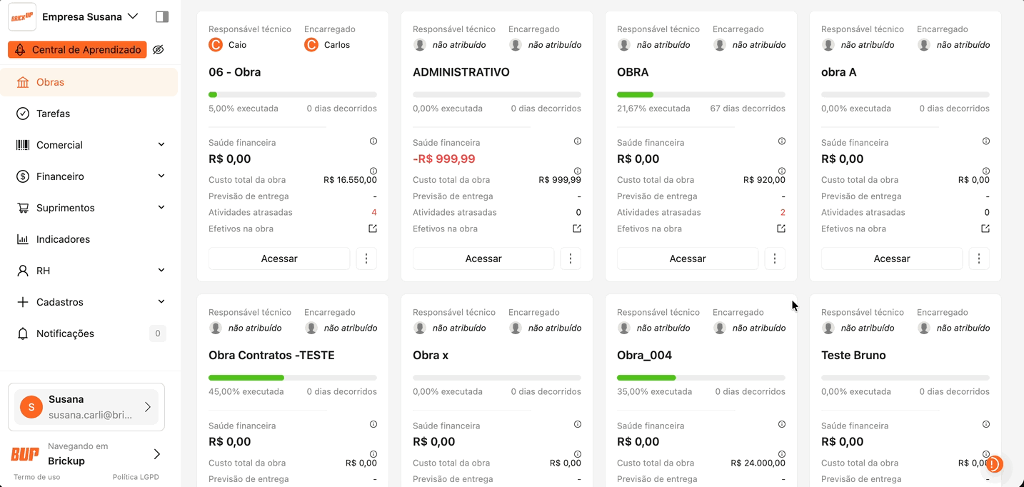The width and height of the screenshot is (1024, 487).
Task: Click the Notificações bell icon
Action: click(23, 333)
